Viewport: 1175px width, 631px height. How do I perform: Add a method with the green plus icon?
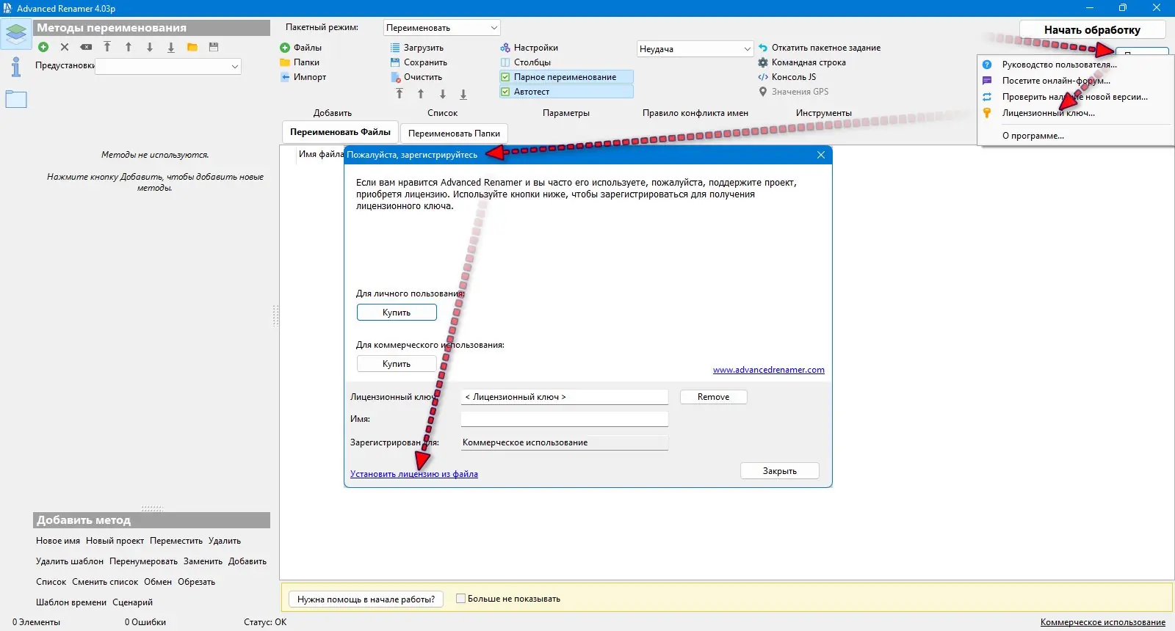click(x=43, y=47)
